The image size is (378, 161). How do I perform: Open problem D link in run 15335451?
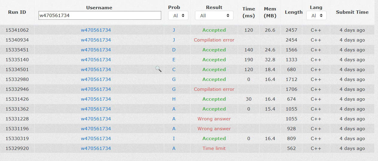[174, 50]
